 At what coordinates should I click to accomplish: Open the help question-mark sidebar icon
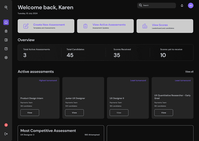(6, 49)
